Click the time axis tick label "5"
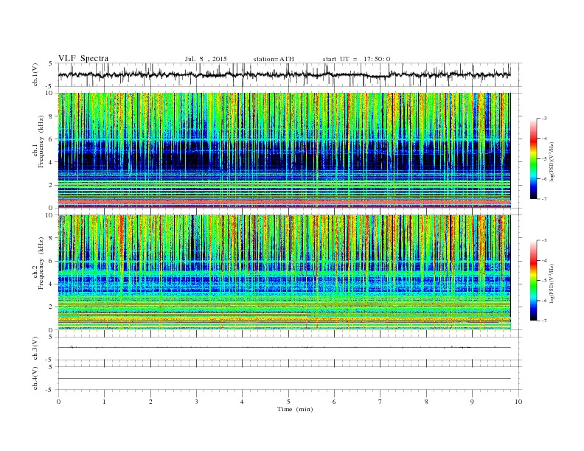584x451 pixels. [288, 402]
